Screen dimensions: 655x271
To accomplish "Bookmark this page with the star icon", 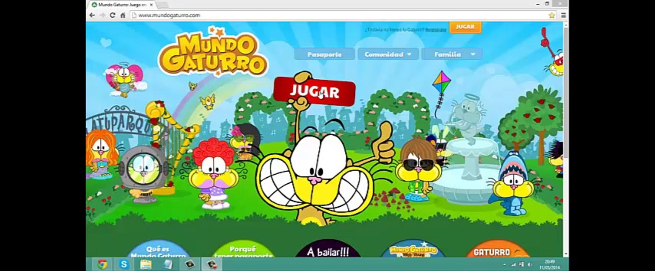I will 552,15.
